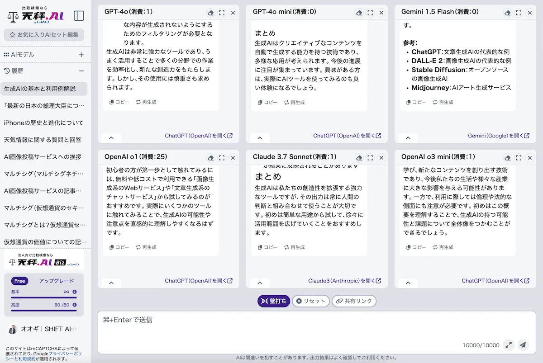Image resolution: width=543 pixels, height=363 pixels.
Task: Collapse GPT-4o mini panel with chevron
Action: (x=260, y=138)
